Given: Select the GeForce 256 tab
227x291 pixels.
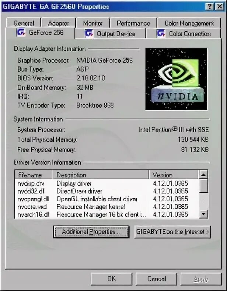Looking at the screenshot, I should click(x=40, y=32).
